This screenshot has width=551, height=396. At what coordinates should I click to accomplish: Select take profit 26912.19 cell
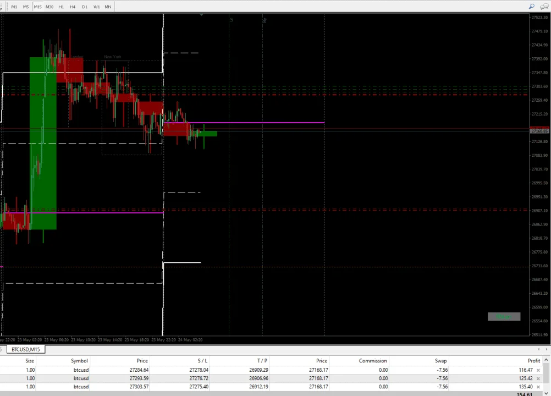click(258, 387)
